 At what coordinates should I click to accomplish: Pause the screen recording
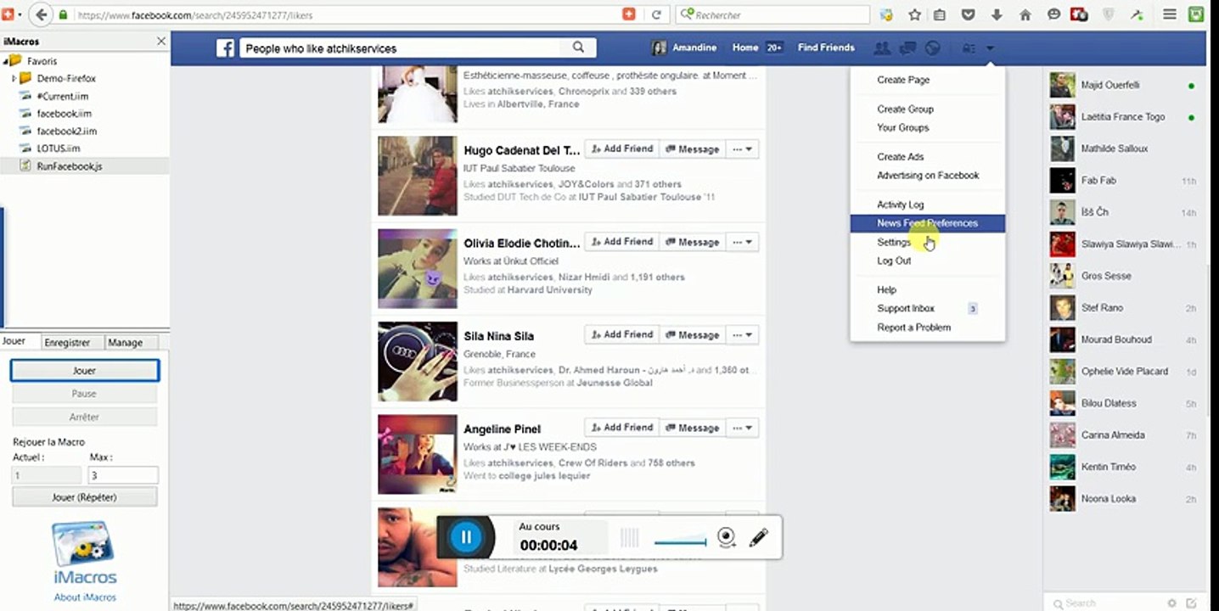(x=465, y=536)
